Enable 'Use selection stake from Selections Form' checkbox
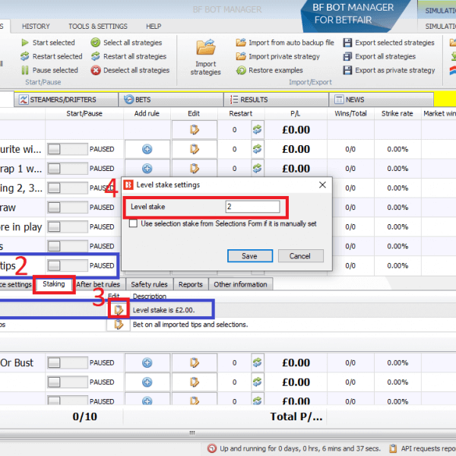This screenshot has width=456, height=456. coord(133,223)
